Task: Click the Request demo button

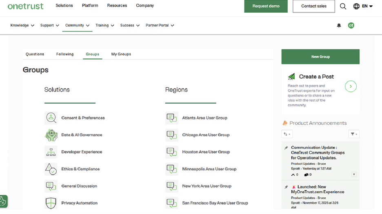Action: coord(266,6)
